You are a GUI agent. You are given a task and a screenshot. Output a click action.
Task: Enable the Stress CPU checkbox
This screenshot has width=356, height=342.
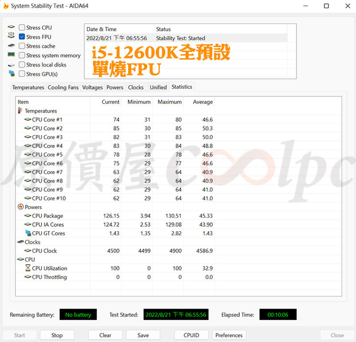click(22, 28)
